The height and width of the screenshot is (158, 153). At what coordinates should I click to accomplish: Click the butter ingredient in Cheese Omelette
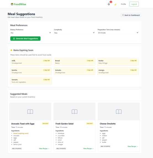104,142
